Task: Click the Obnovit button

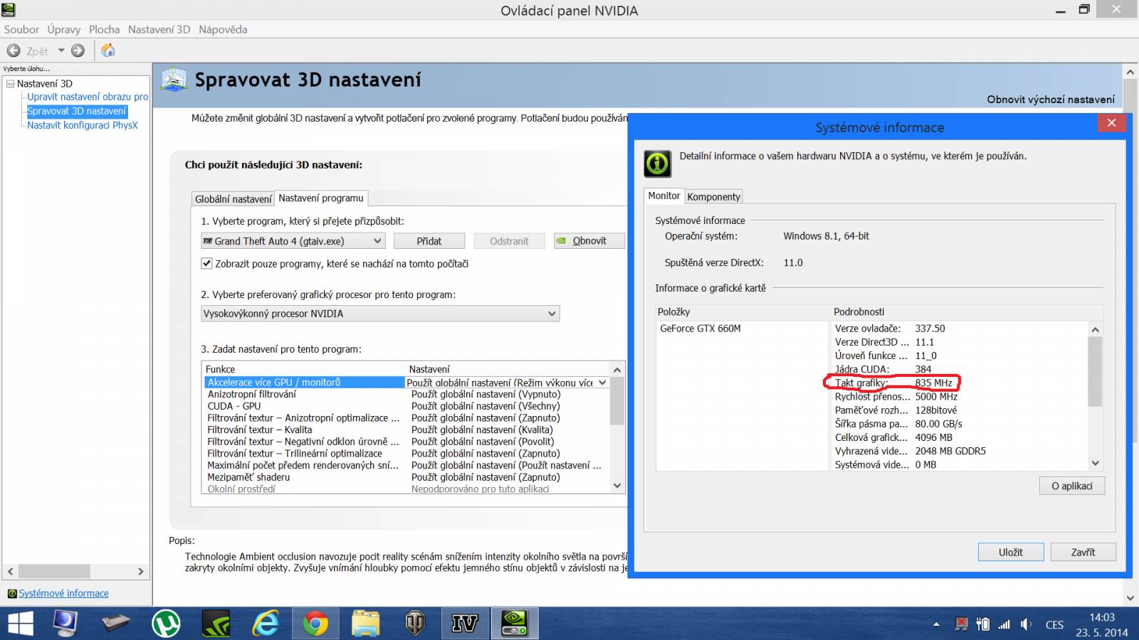Action: (x=589, y=241)
